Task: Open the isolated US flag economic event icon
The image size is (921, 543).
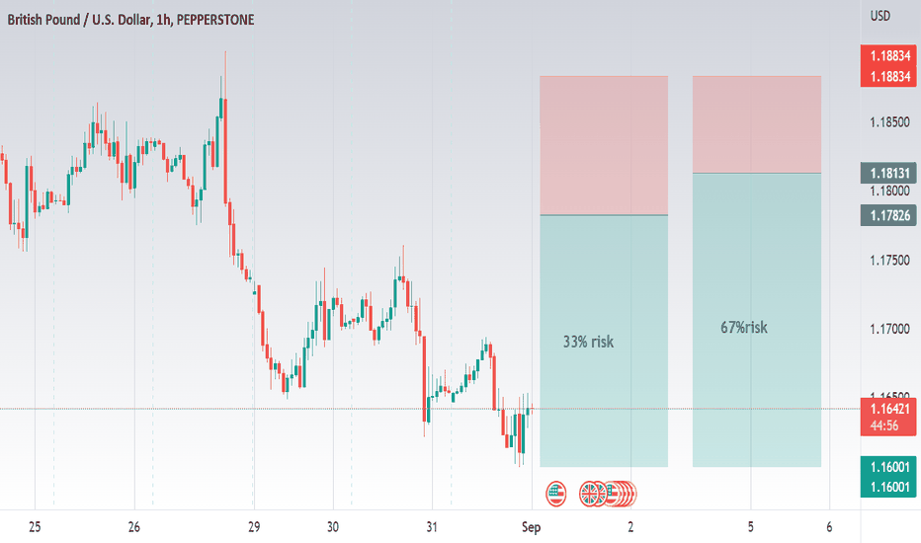Action: click(x=555, y=494)
